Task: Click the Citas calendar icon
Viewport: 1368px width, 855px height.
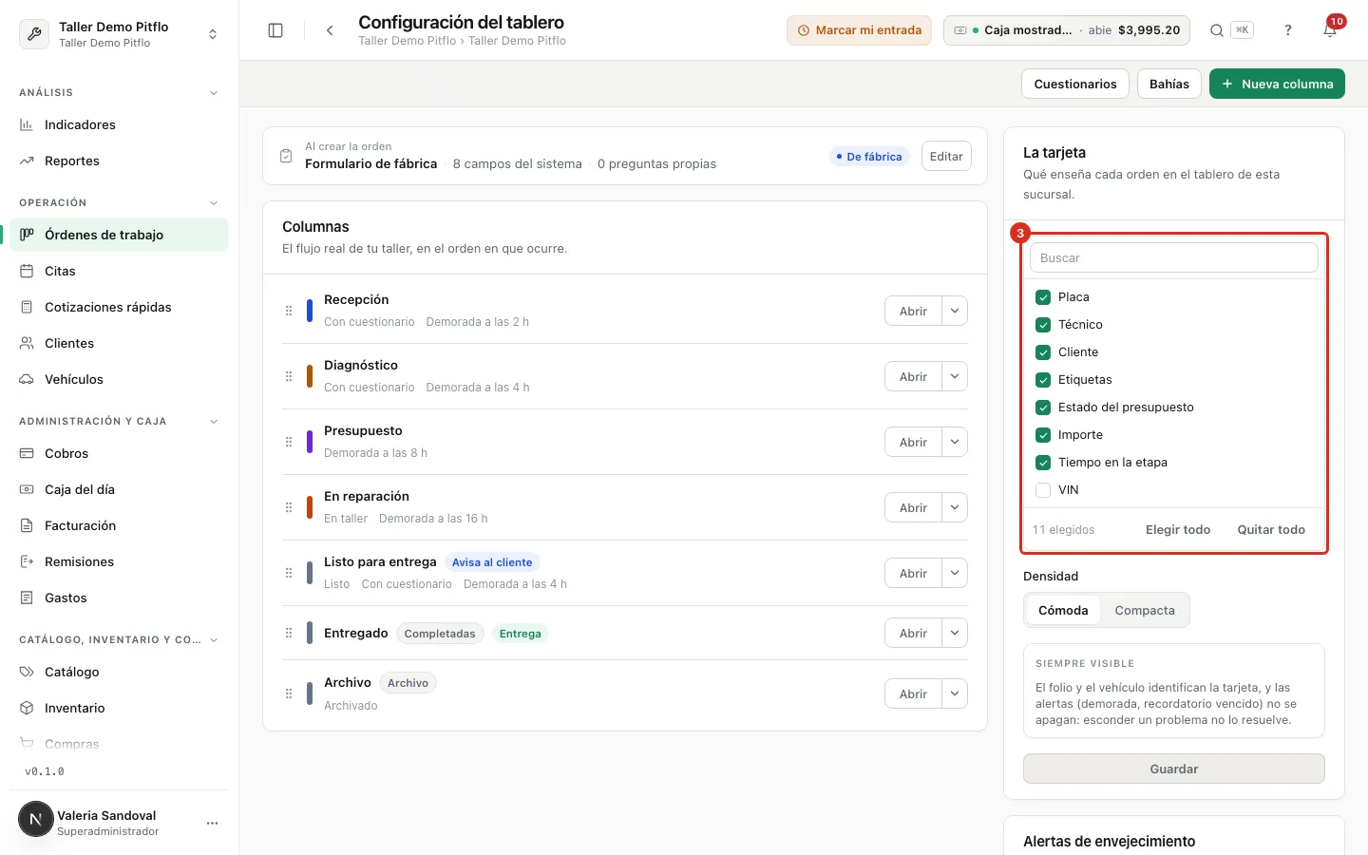Action: [27, 271]
